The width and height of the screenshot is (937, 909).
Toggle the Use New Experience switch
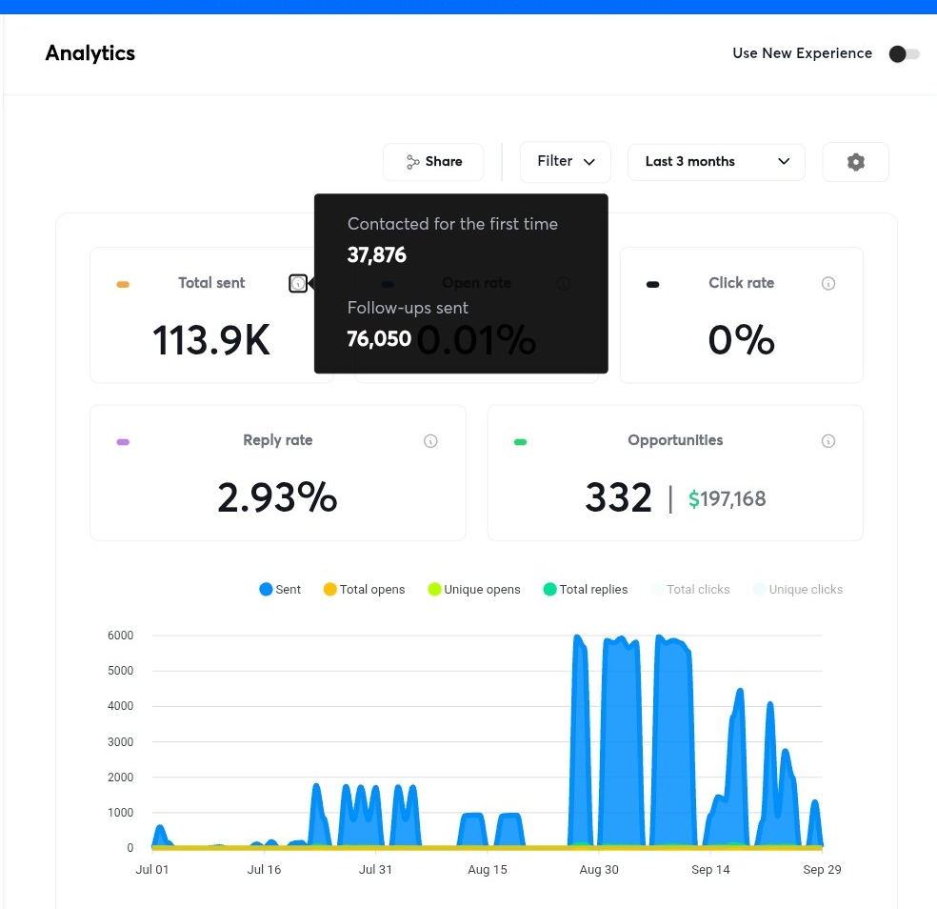tap(904, 53)
